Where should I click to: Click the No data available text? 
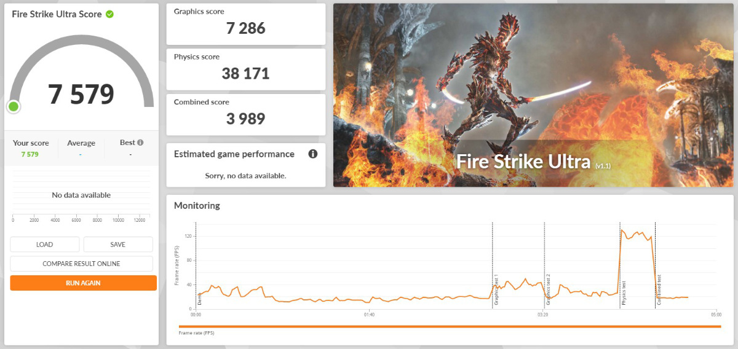pos(81,195)
